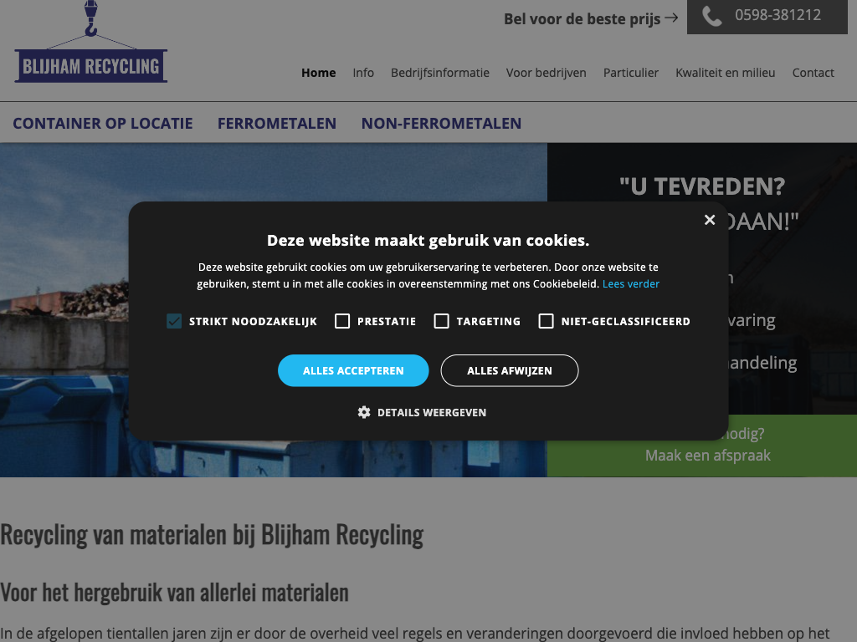Expand Details weergeven section
Image resolution: width=857 pixels, height=642 pixels.
click(431, 412)
